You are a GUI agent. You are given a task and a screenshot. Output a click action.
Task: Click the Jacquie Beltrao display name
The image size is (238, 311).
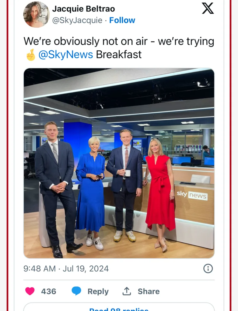[x=83, y=9]
